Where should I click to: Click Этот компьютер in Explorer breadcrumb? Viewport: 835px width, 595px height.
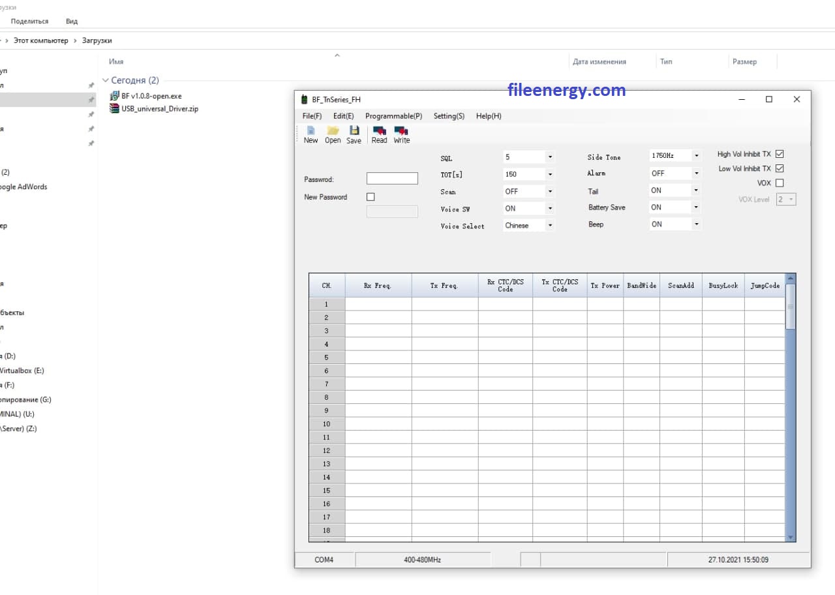pos(41,40)
